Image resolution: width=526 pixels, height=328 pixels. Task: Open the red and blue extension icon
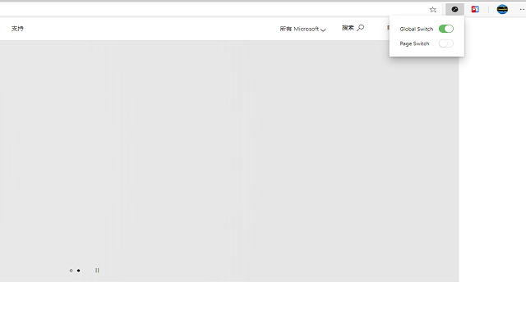pos(475,9)
